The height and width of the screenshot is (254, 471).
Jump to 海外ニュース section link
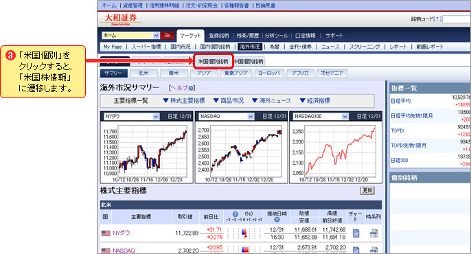click(x=272, y=101)
